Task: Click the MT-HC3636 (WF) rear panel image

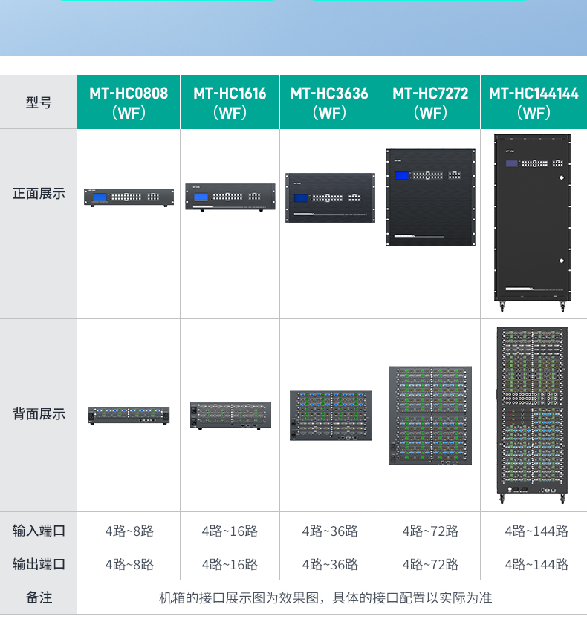Action: [331, 416]
